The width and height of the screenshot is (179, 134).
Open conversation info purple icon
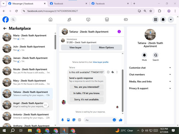[x=119, y=31]
